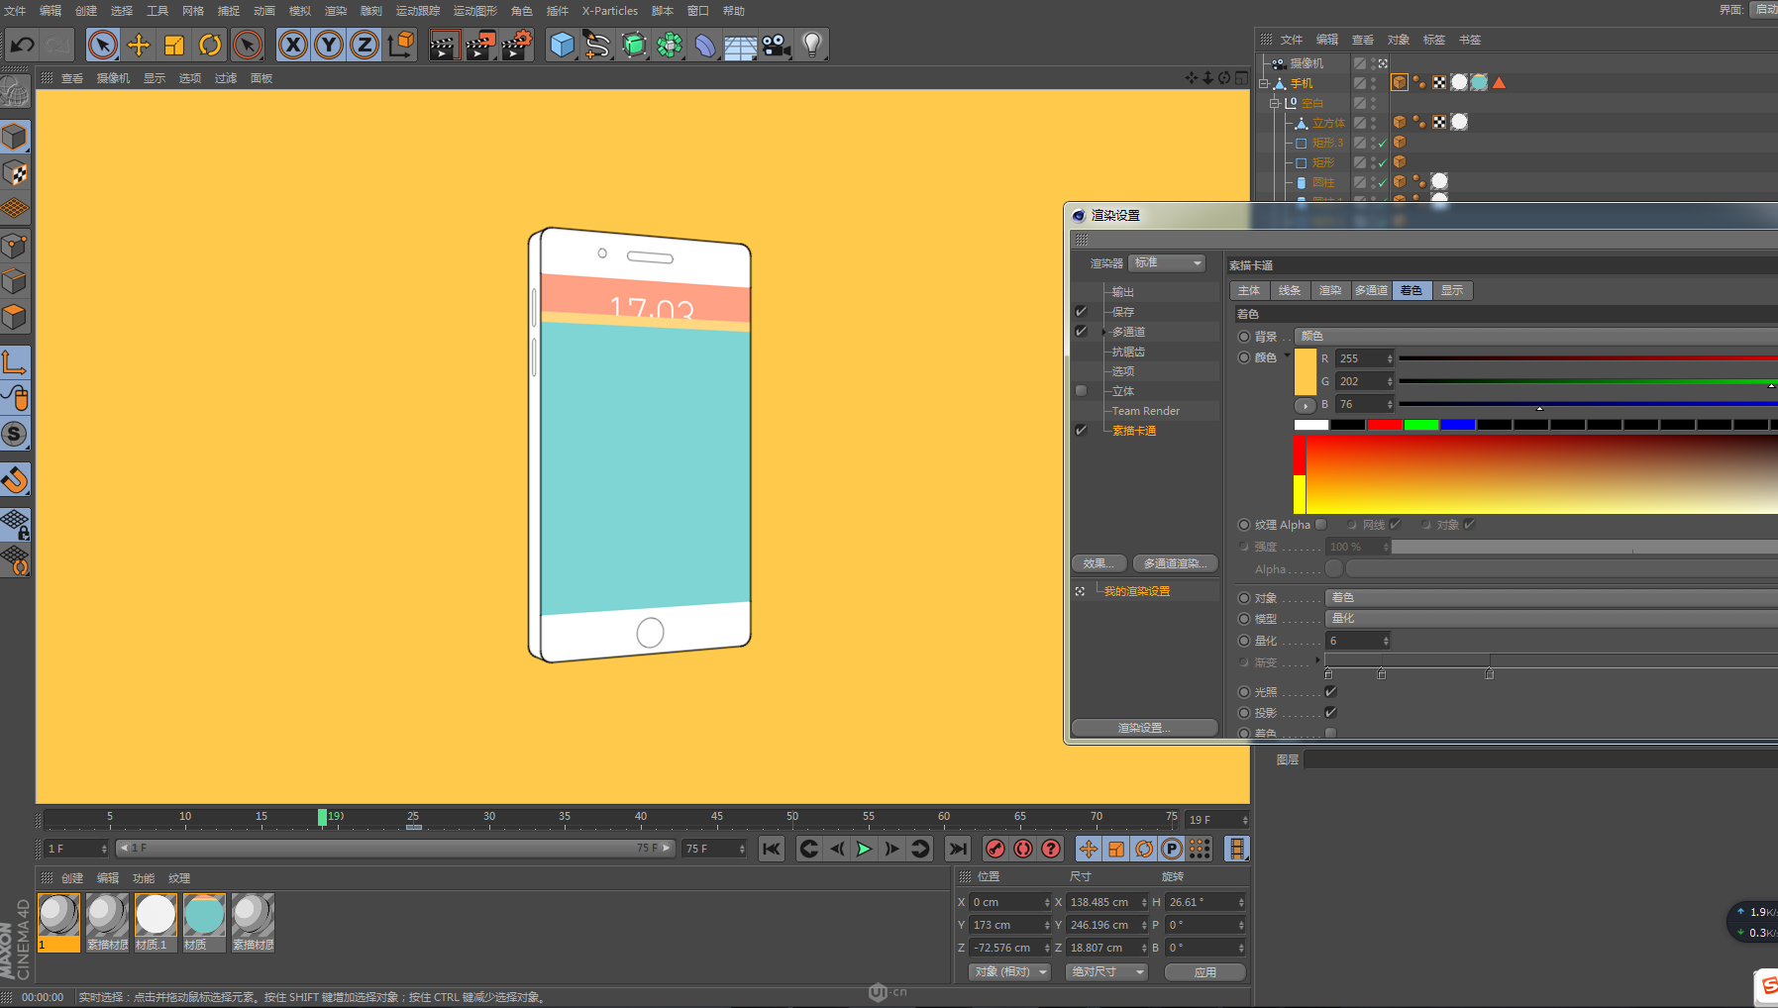This screenshot has width=1778, height=1008.
Task: Click the record active objects button
Action: click(x=995, y=849)
